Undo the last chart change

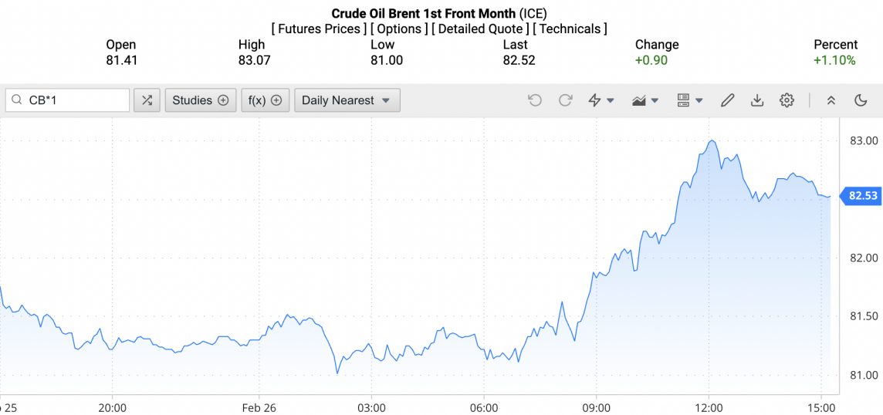tap(535, 100)
